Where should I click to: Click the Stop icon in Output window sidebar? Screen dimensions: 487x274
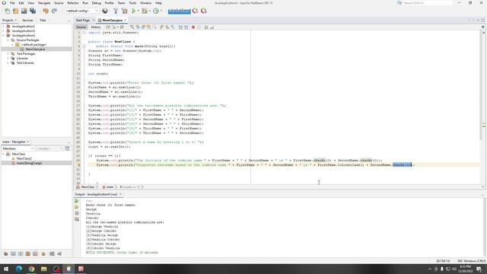pos(77,213)
